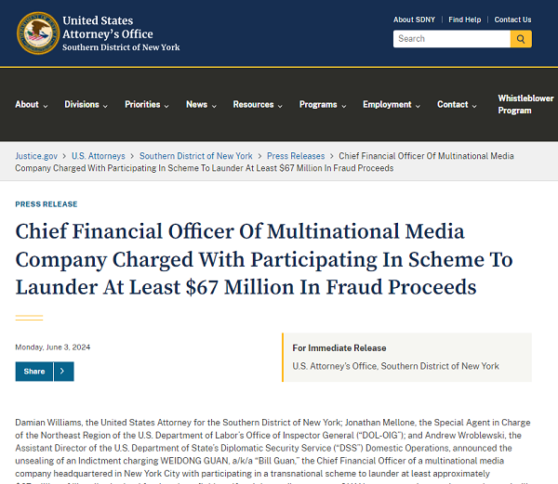Open the Employment menu
Screen dimensions: 558x484
[392, 105]
